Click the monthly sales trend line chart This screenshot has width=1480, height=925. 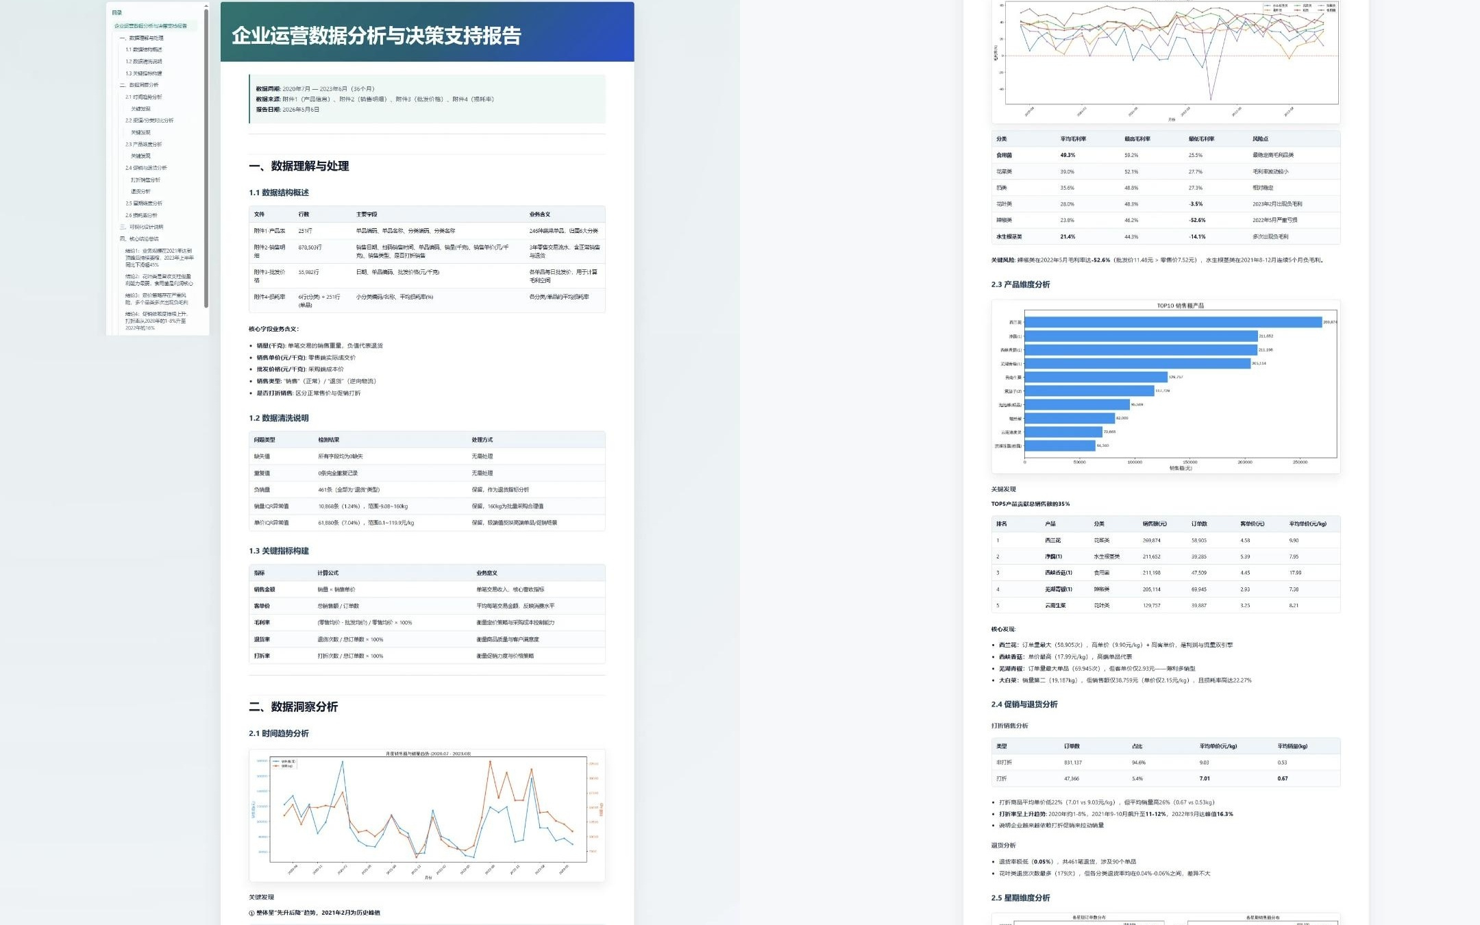click(427, 815)
